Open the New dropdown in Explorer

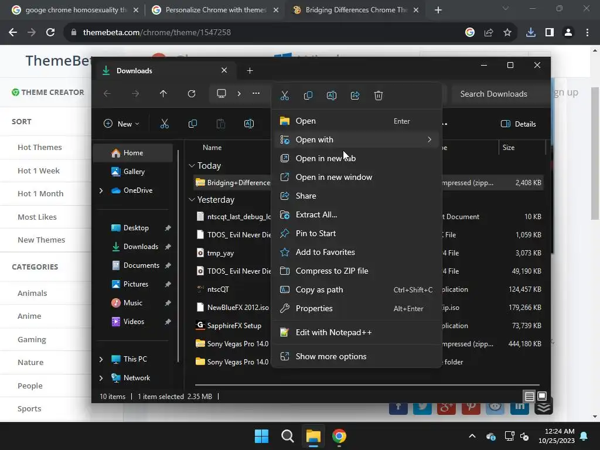(x=122, y=124)
